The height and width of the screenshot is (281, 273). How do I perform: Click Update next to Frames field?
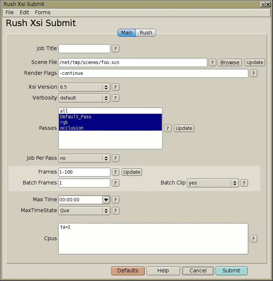[132, 172]
